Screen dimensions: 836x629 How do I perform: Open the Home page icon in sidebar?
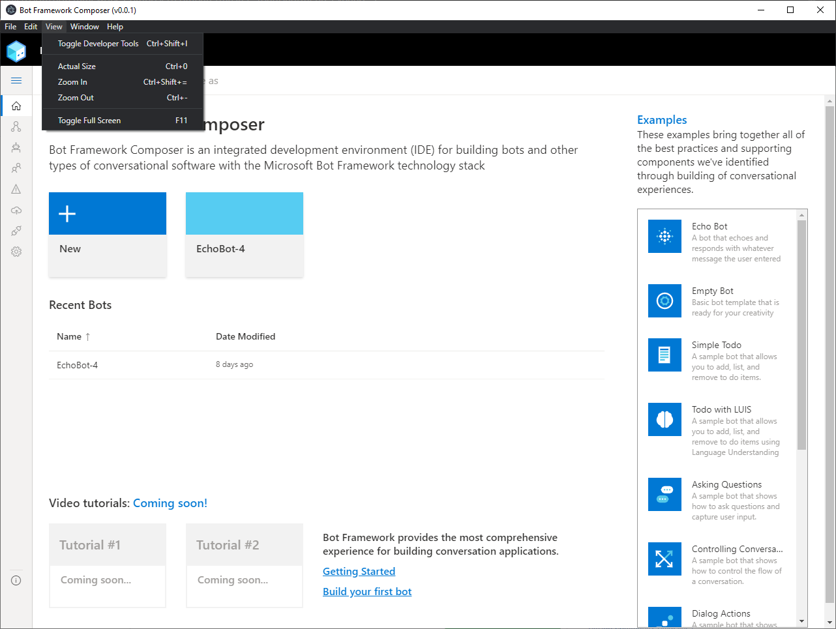[16, 106]
